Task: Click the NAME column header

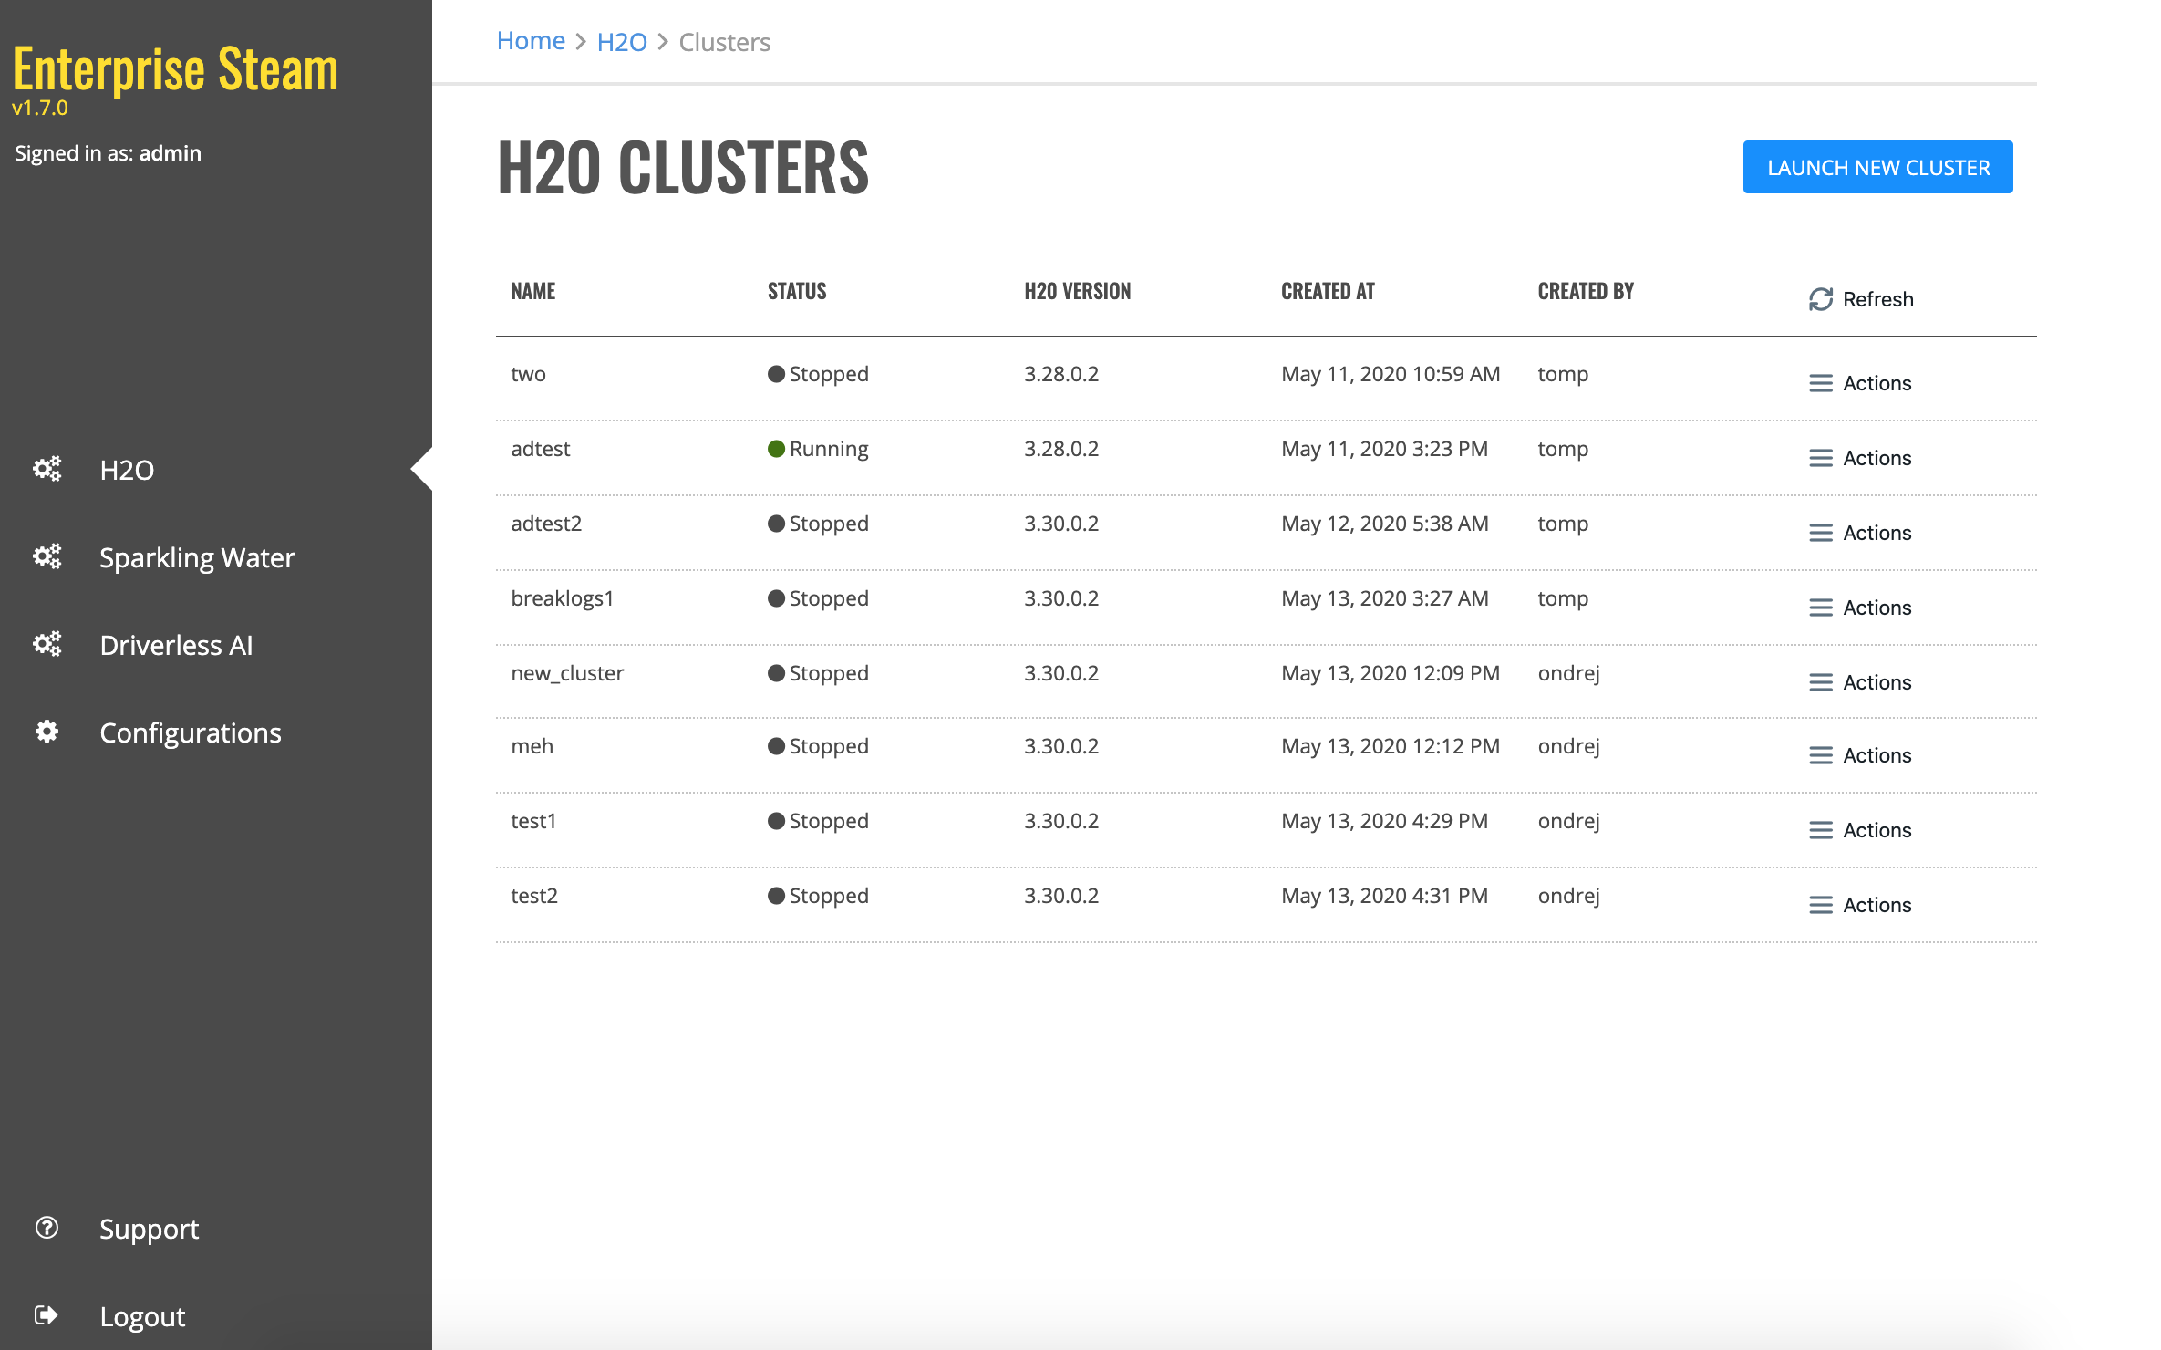Action: 533,291
